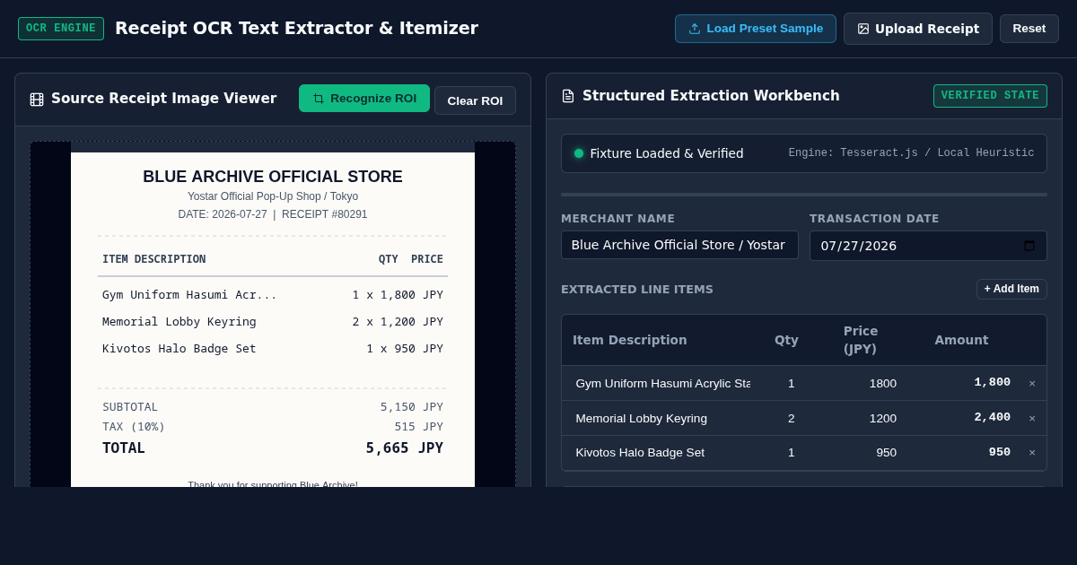This screenshot has height=565, width=1077.
Task: Open the calendar picker in Transaction Date
Action: (x=1029, y=246)
